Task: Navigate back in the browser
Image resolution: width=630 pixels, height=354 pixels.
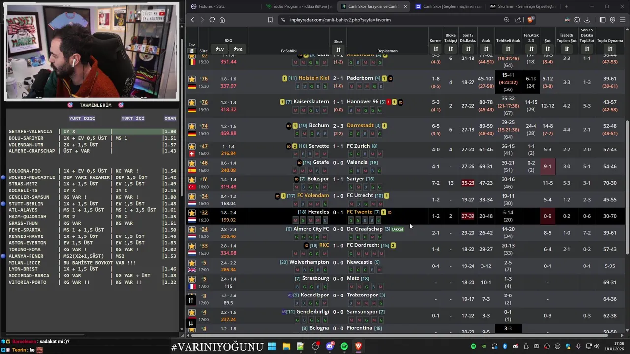Action: pyautogui.click(x=192, y=20)
